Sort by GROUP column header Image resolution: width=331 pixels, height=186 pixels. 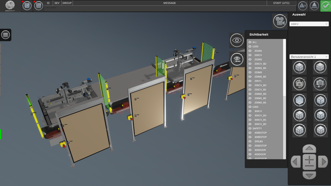[x=67, y=3]
